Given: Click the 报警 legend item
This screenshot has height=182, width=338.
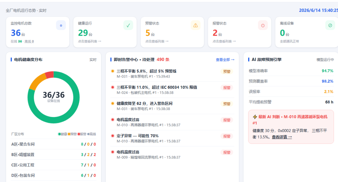Looking at the screenshot, I should pos(82,134).
